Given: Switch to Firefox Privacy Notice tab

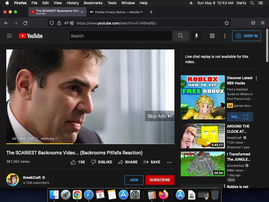Looking at the screenshot, I should [x=116, y=12].
